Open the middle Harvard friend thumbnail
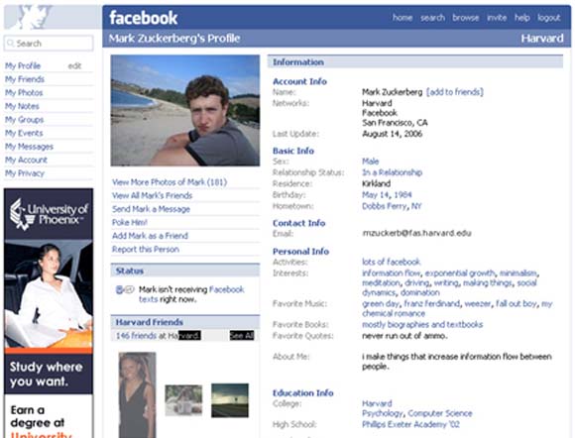The width and height of the screenshot is (575, 438). [183, 400]
